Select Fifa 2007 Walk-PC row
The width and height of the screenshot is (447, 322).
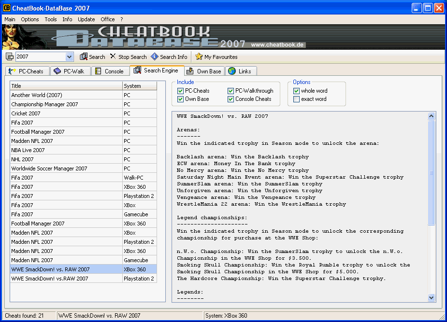(83, 178)
